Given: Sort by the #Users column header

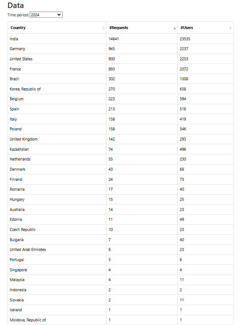Looking at the screenshot, I should click(187, 28).
